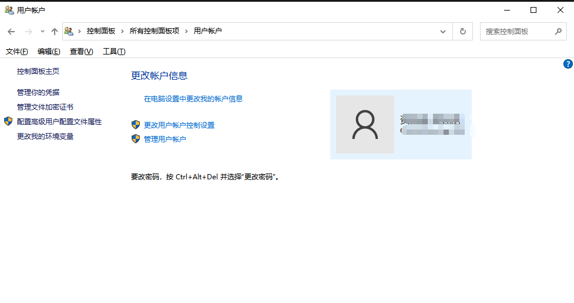Select 控制面板 breadcrumb in address bar
574x303 pixels.
click(x=101, y=31)
